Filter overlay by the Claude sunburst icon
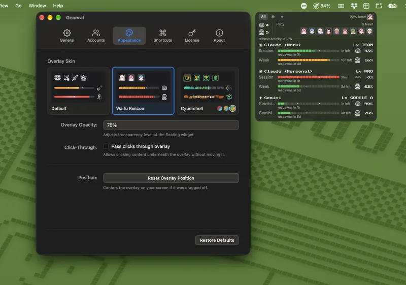406x285 pixels. [x=273, y=17]
